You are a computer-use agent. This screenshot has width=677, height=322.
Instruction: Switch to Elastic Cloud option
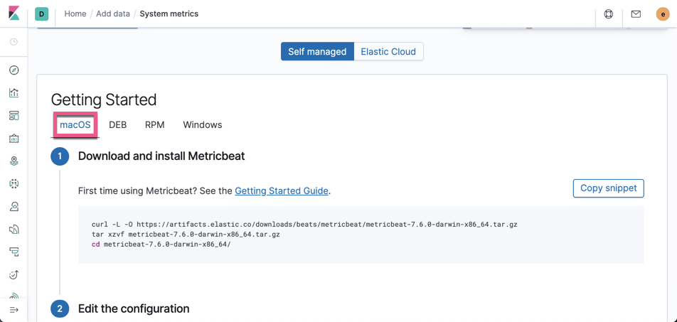(x=388, y=51)
